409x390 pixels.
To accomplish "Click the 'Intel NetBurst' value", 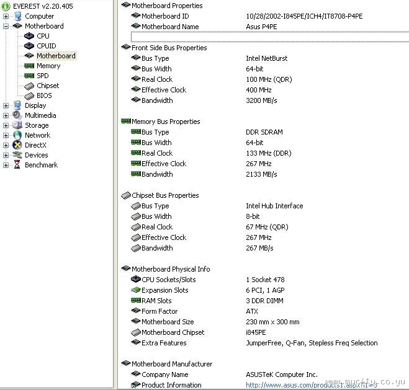I will [267, 58].
